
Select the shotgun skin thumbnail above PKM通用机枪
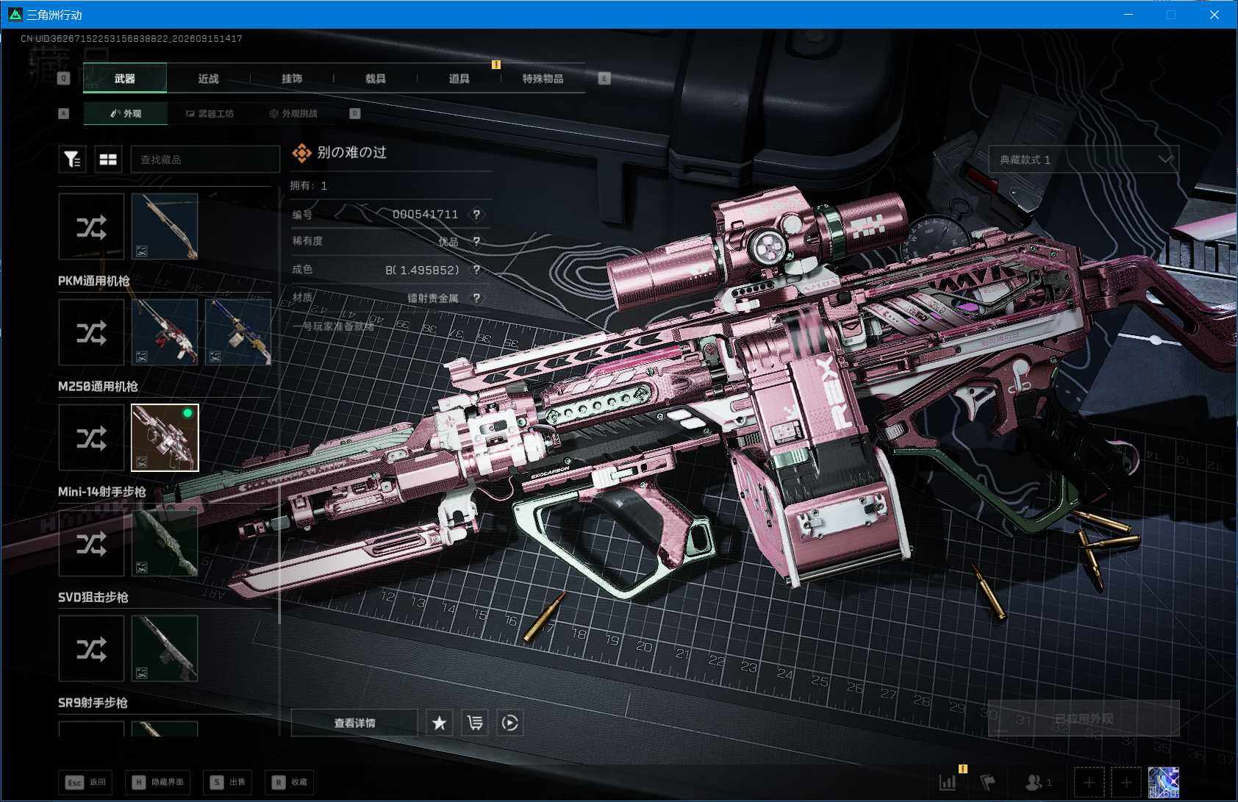(x=165, y=226)
